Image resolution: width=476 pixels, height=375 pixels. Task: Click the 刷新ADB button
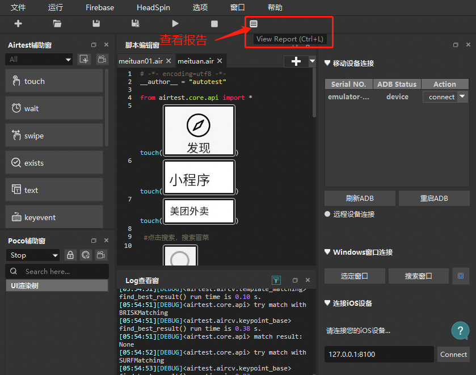pyautogui.click(x=360, y=199)
